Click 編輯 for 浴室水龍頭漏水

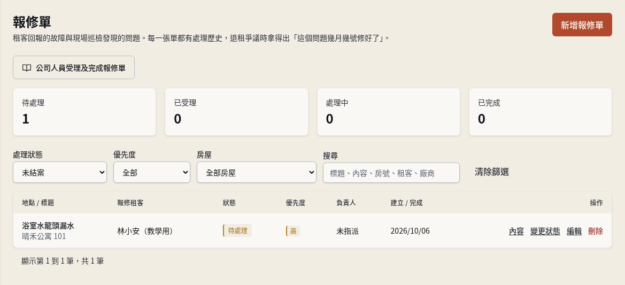click(574, 231)
